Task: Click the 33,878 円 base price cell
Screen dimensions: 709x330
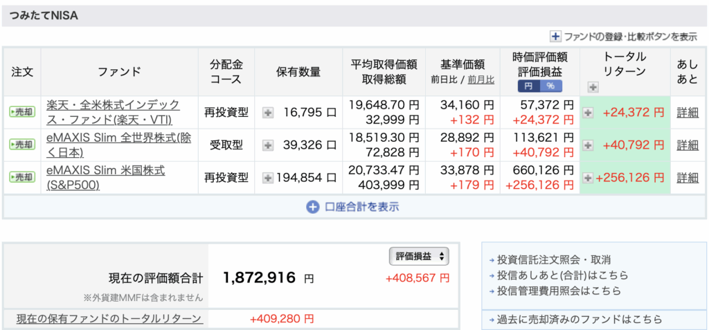Action: point(468,170)
